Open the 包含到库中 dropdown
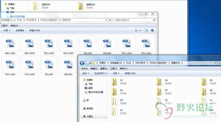This screenshot has width=221, height=122. point(101,73)
